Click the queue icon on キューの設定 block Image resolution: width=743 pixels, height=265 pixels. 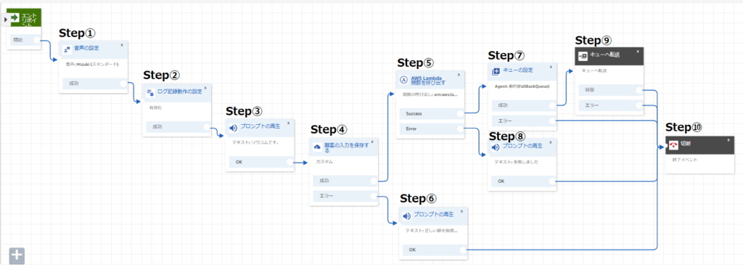[x=496, y=72]
